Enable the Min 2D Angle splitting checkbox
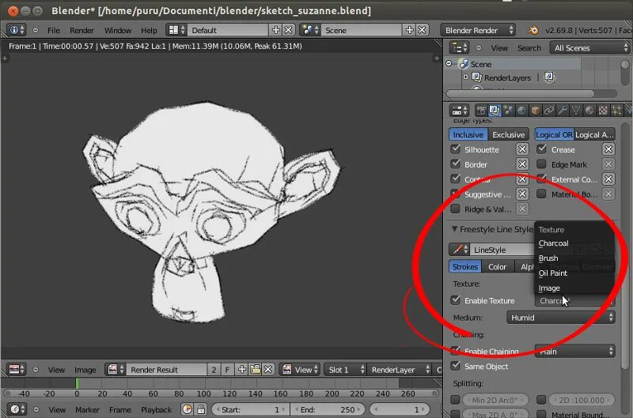 [456, 400]
